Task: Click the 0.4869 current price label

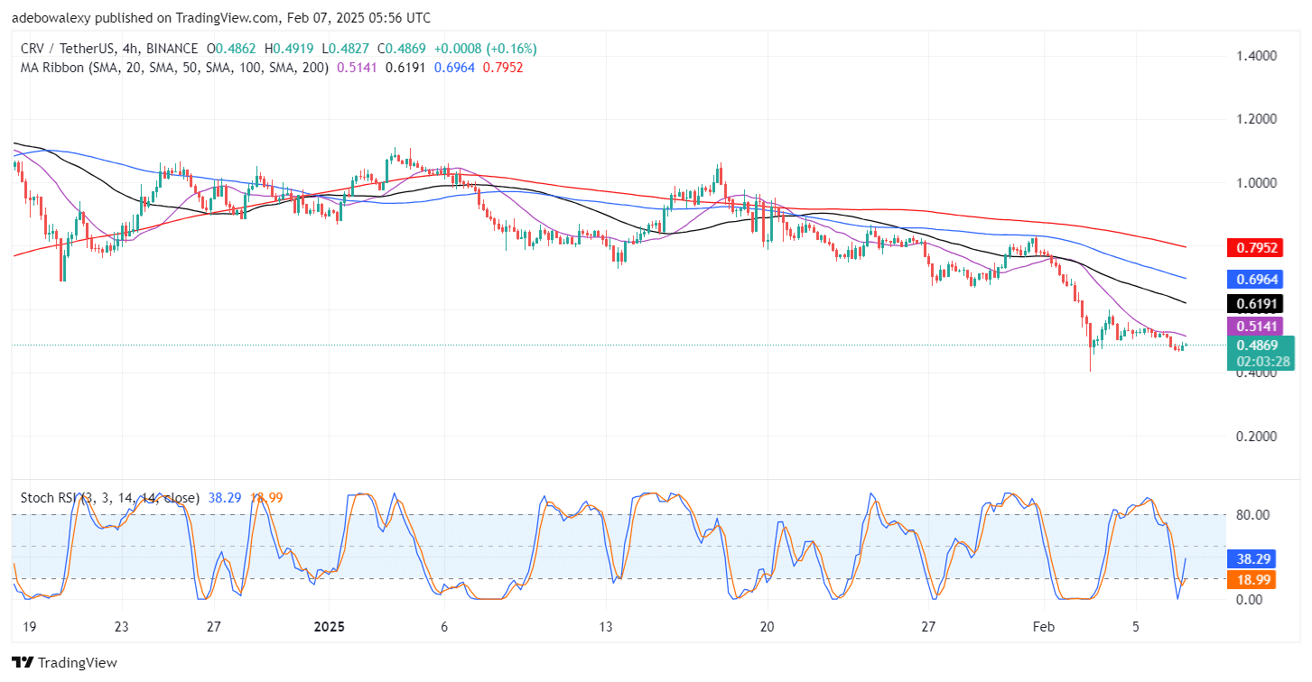Action: click(x=1259, y=346)
